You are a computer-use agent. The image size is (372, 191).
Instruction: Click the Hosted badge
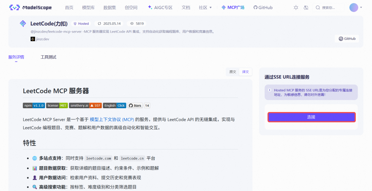coord(81,24)
